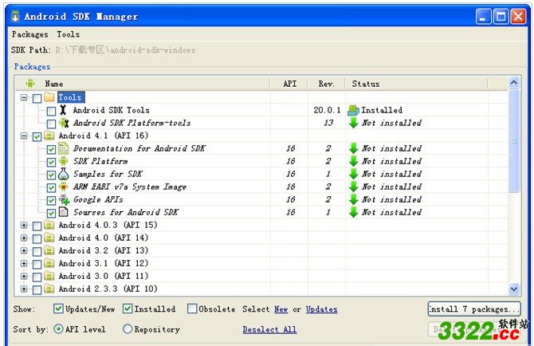Click the Android 3.2 (API 13) folder icon
534x346 pixels.
[49, 250]
